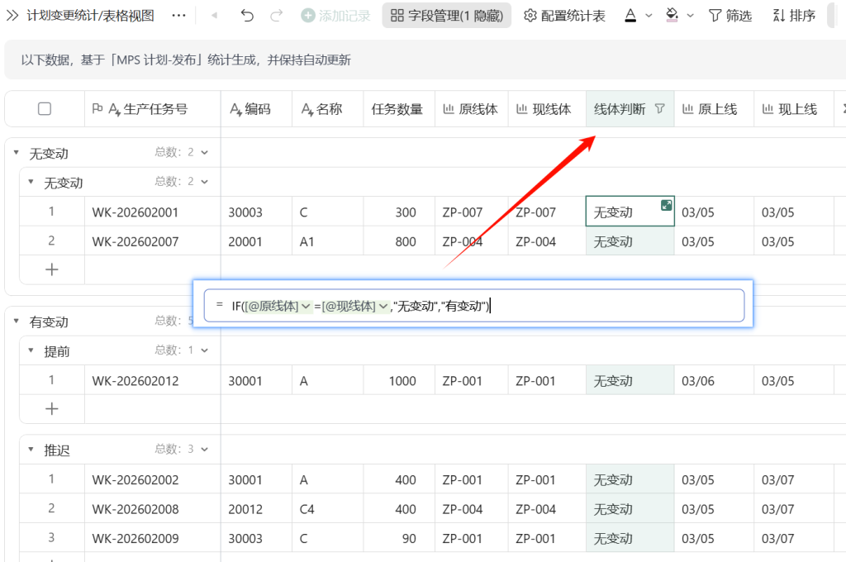Click 原上线 column header

tap(714, 109)
